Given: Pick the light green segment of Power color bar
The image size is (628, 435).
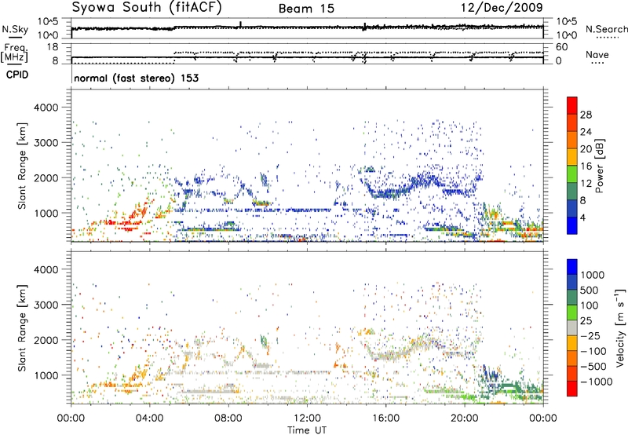Looking at the screenshot, I should pos(572,174).
